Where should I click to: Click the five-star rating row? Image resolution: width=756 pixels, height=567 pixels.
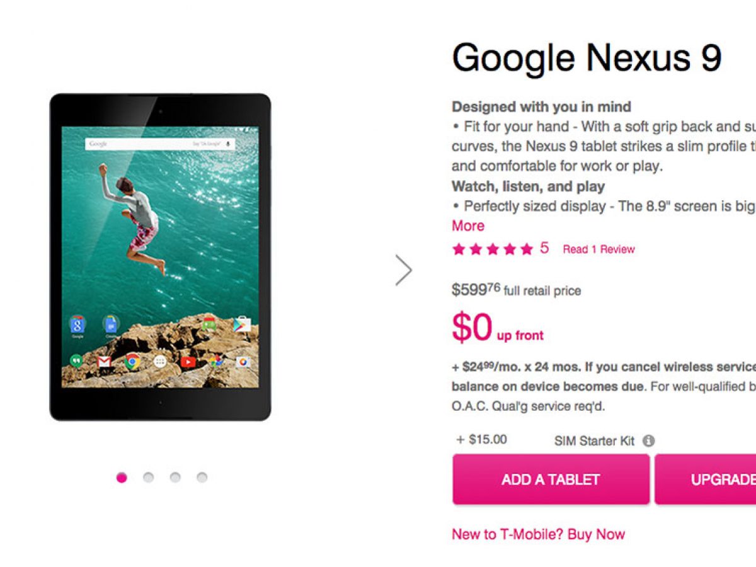[493, 249]
